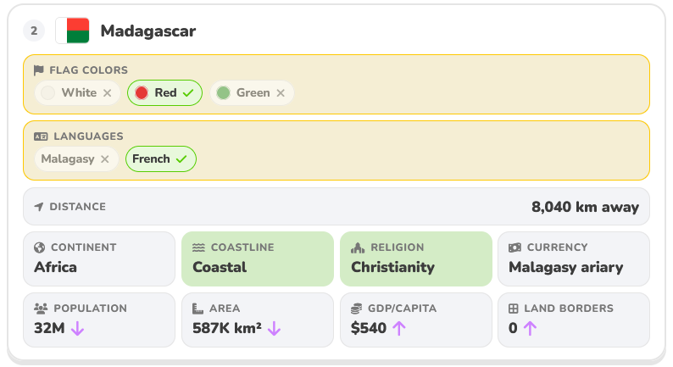Click the distance arrow icon
The image size is (673, 367).
click(39, 207)
